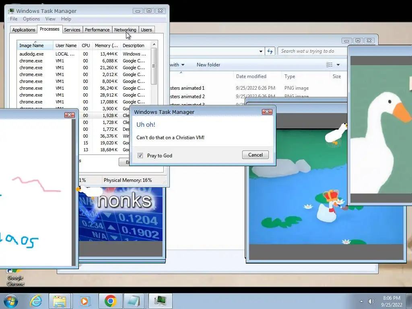Select chrome.exe row using 6,088 K
The height and width of the screenshot is (309, 412).
84,61
